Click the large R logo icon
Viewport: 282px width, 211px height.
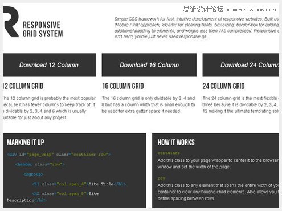11,22
